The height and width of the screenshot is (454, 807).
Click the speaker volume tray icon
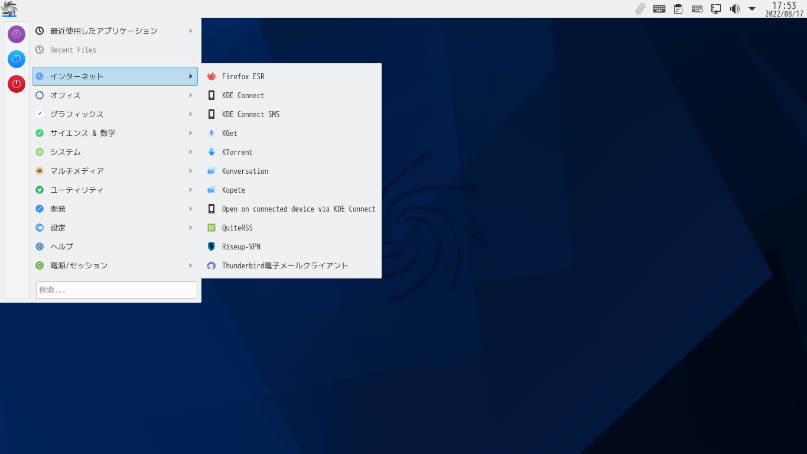click(x=734, y=8)
